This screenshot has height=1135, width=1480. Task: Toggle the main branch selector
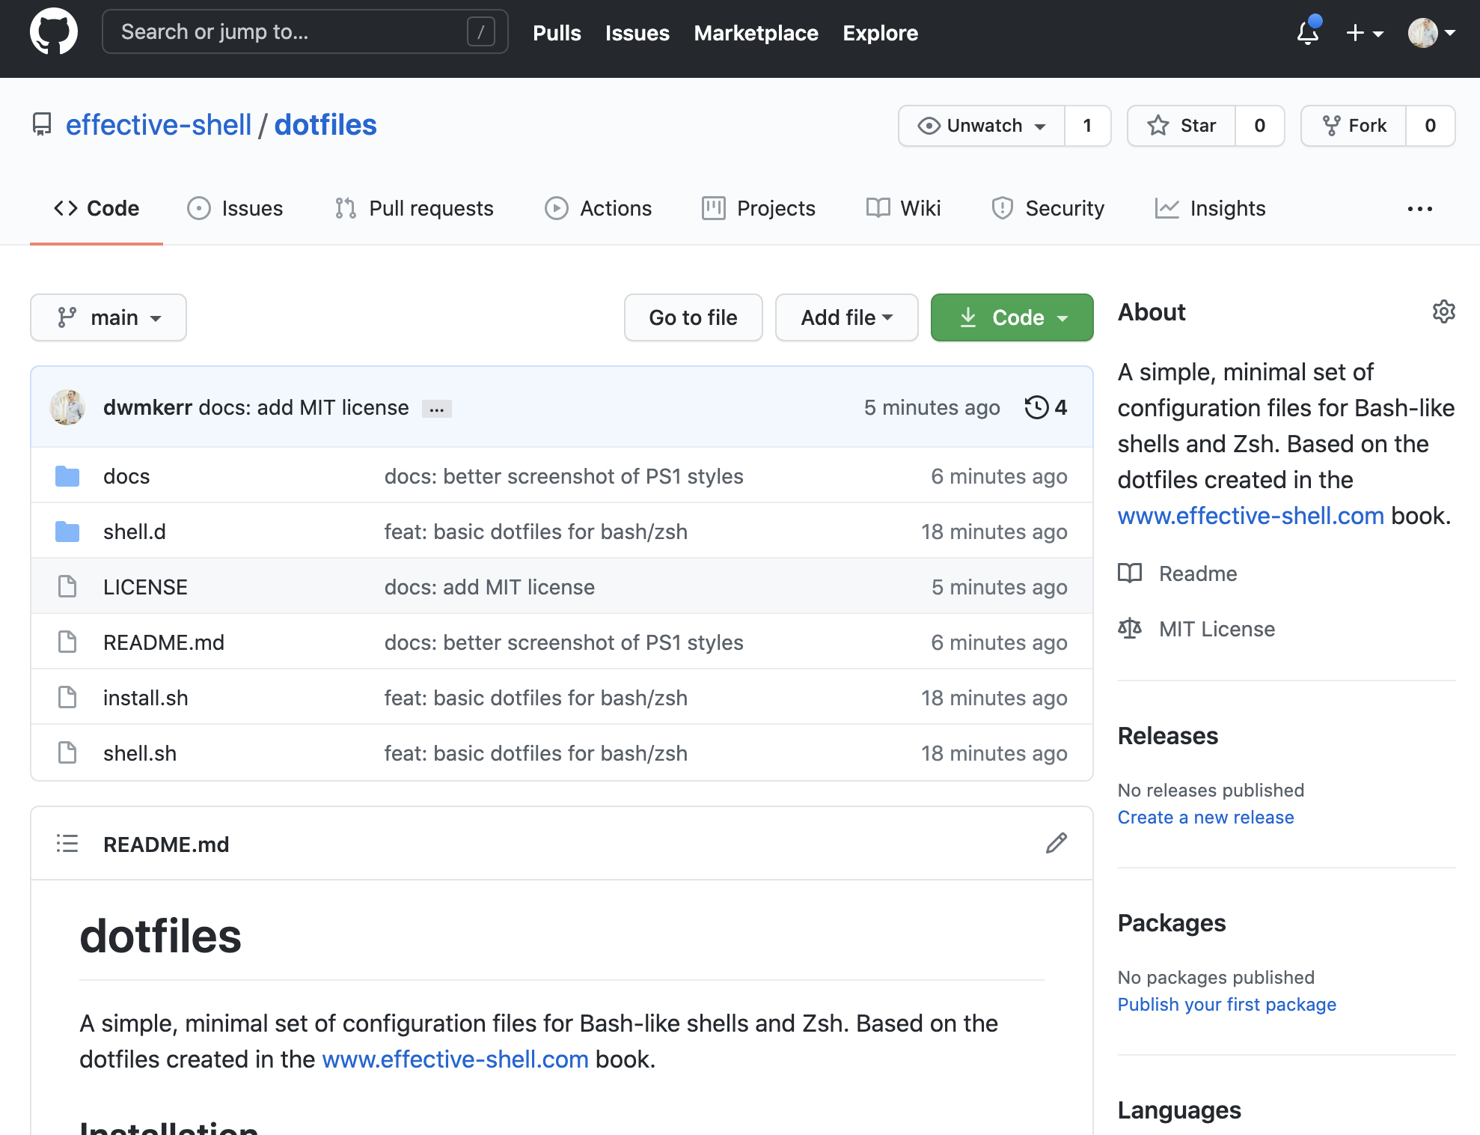pos(108,317)
